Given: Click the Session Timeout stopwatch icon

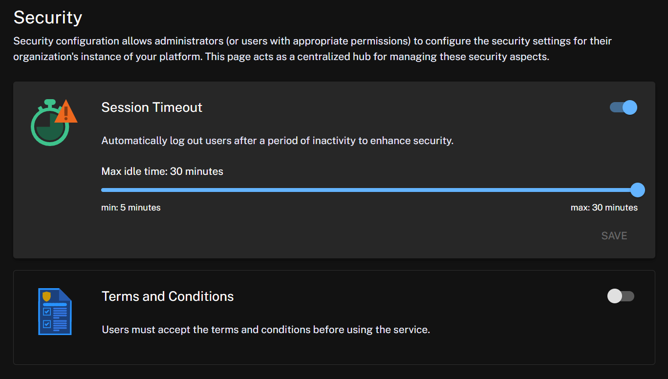Looking at the screenshot, I should 50,124.
